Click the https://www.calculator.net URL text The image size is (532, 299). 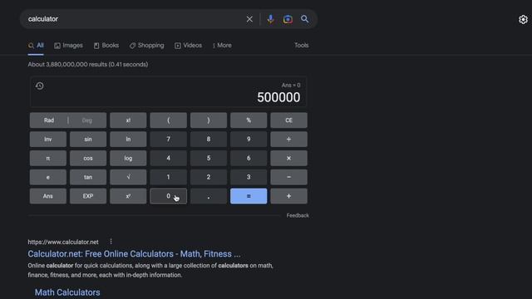(63, 242)
